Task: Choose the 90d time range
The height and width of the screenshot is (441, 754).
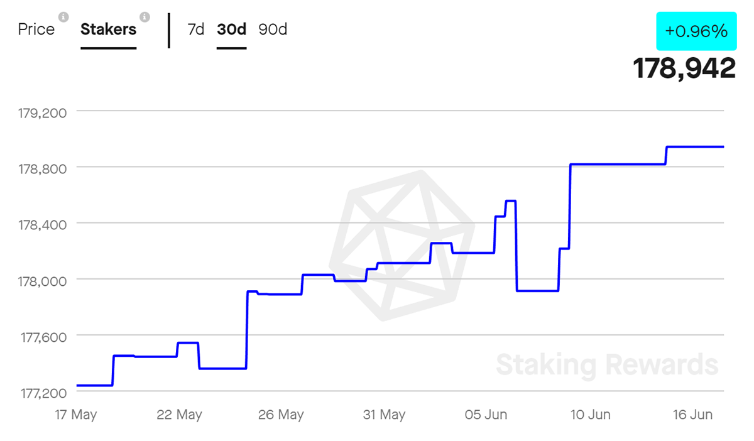Action: point(273,30)
